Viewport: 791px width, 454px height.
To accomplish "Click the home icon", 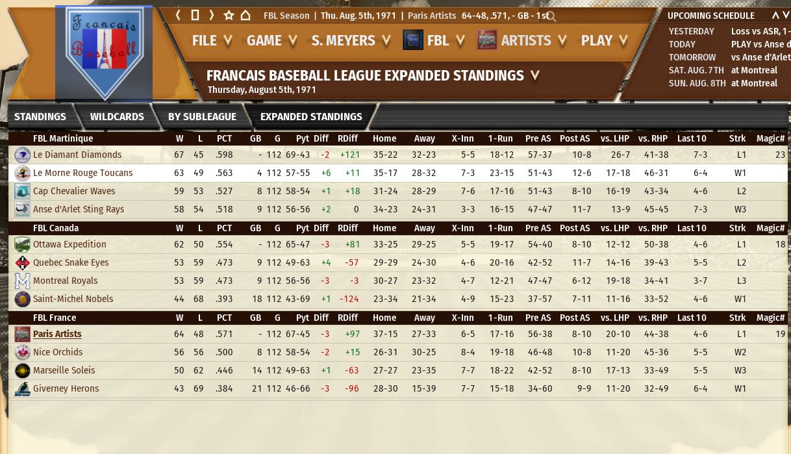I will [x=245, y=16].
